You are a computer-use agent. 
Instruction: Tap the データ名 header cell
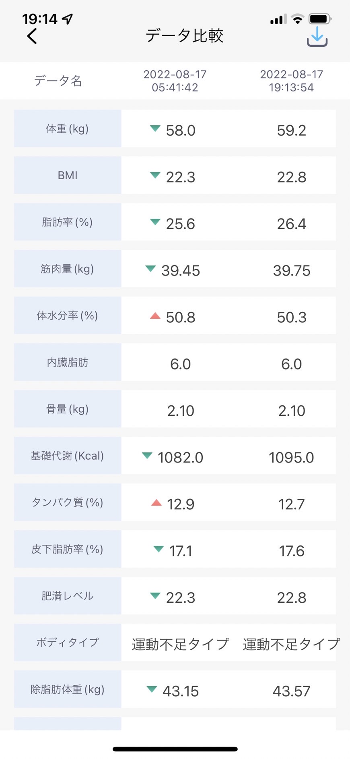58,81
